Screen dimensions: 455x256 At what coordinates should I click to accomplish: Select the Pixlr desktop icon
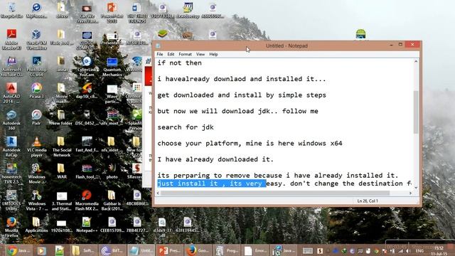[x=36, y=117]
